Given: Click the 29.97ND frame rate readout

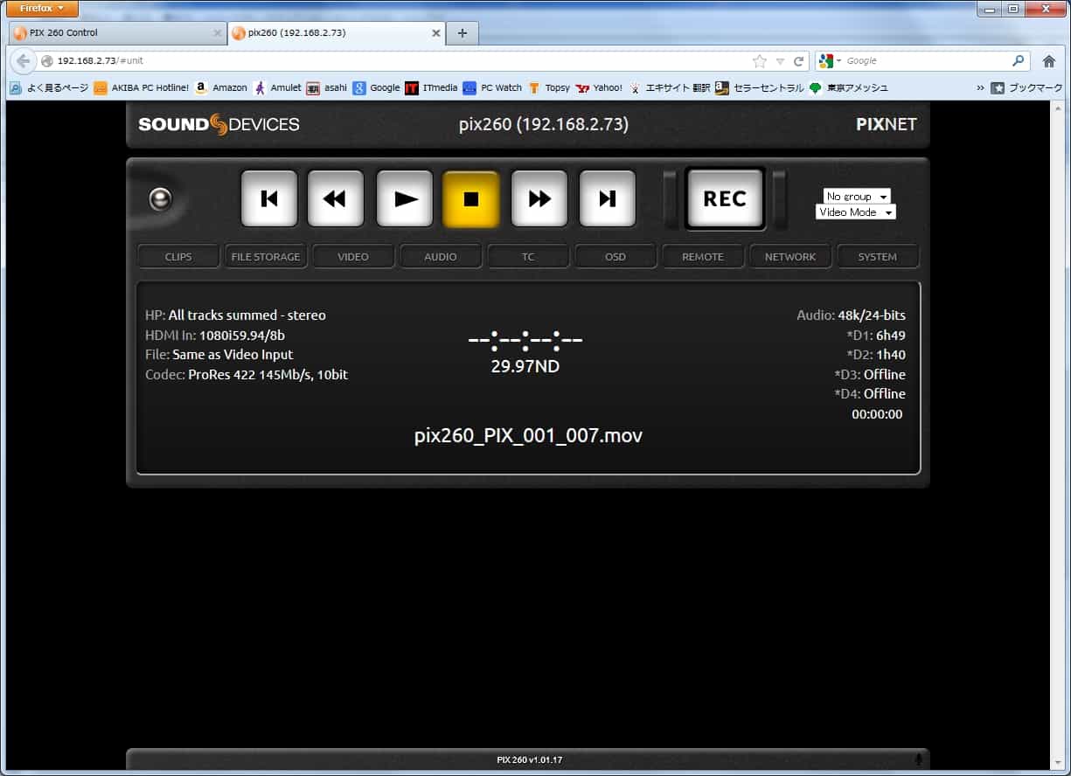Looking at the screenshot, I should pos(525,366).
